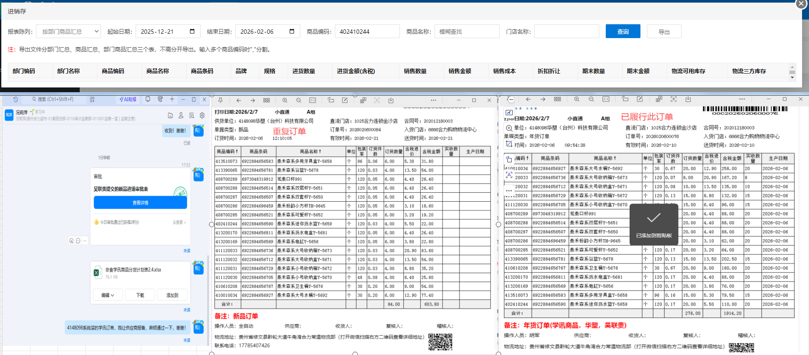This screenshot has height=355, width=809.
Task: Open the 报表陈列 report type dropdown
Action: pyautogui.click(x=68, y=32)
